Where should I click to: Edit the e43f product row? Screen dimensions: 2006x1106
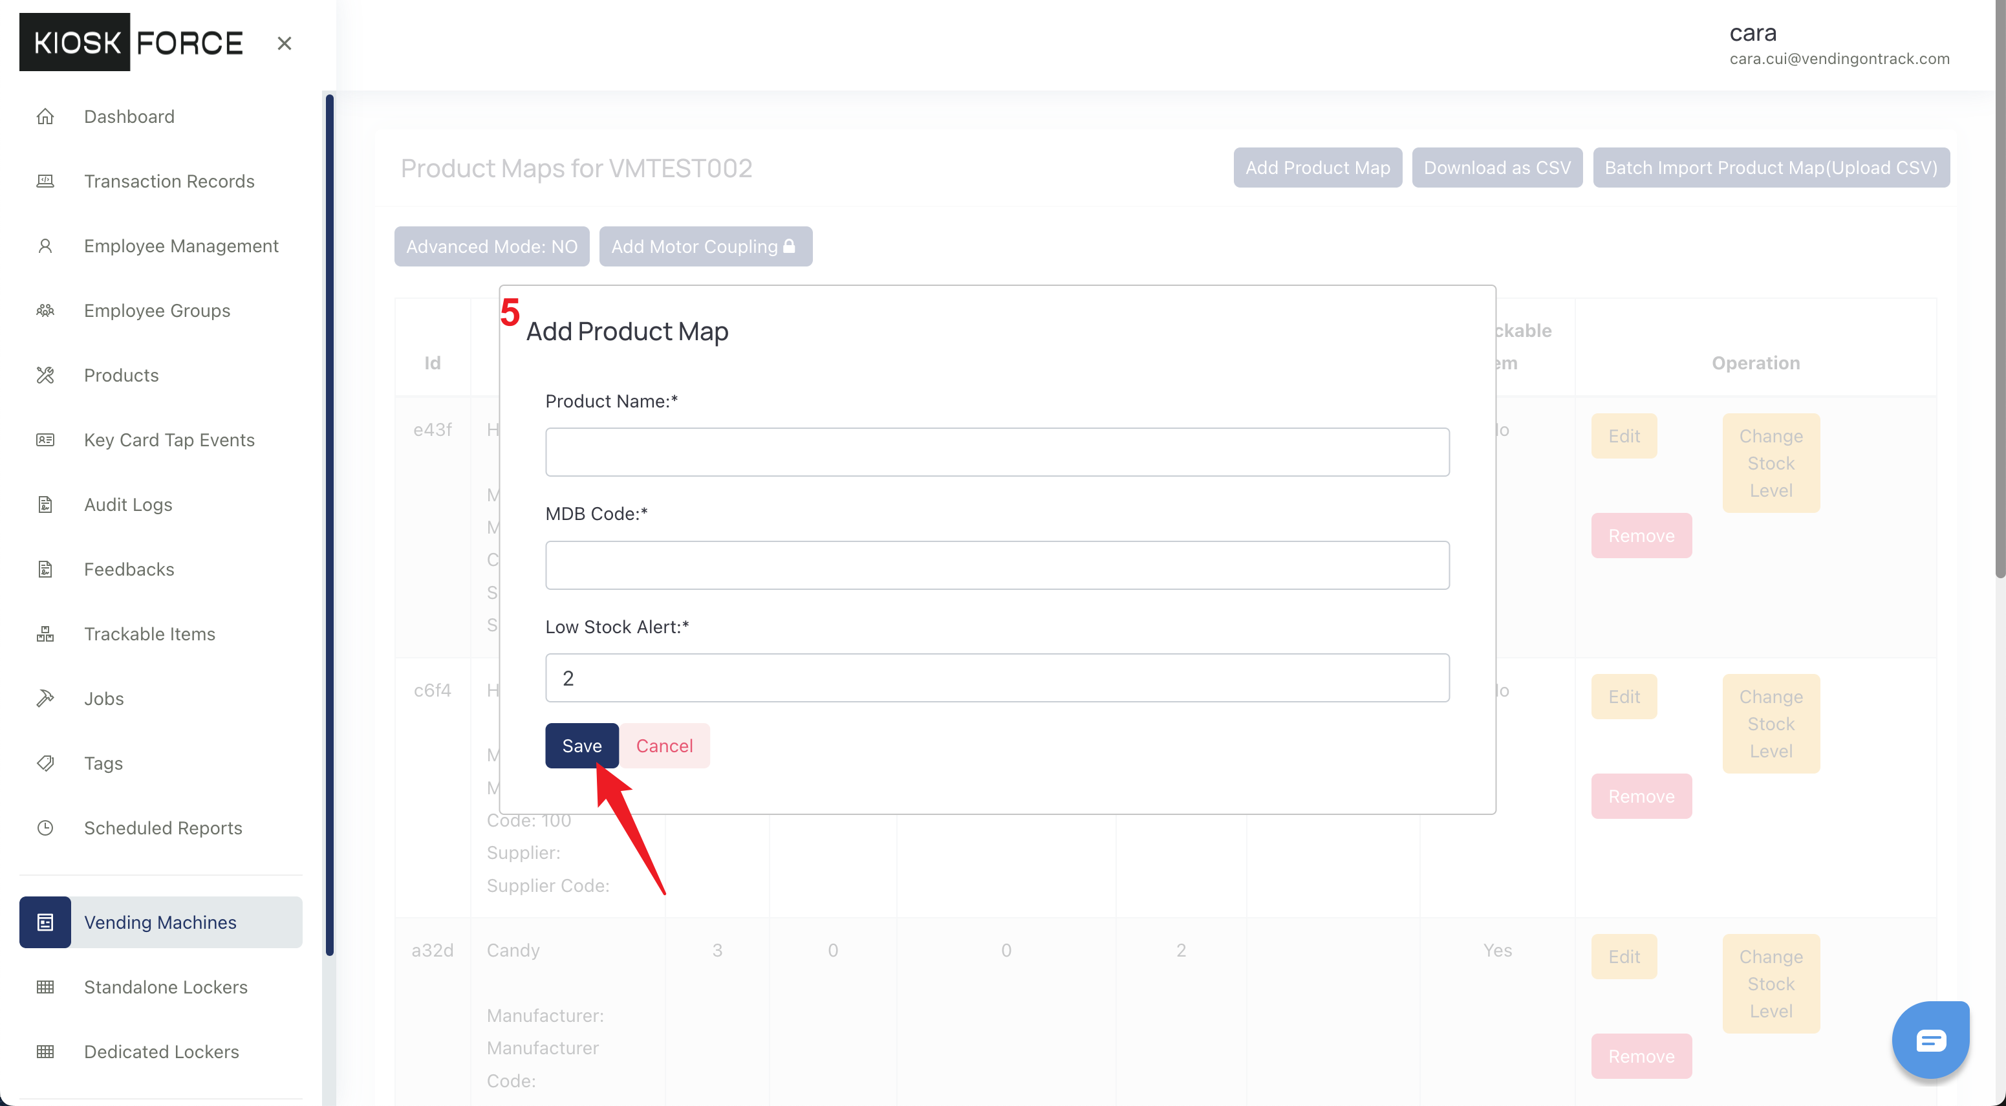(x=1624, y=435)
